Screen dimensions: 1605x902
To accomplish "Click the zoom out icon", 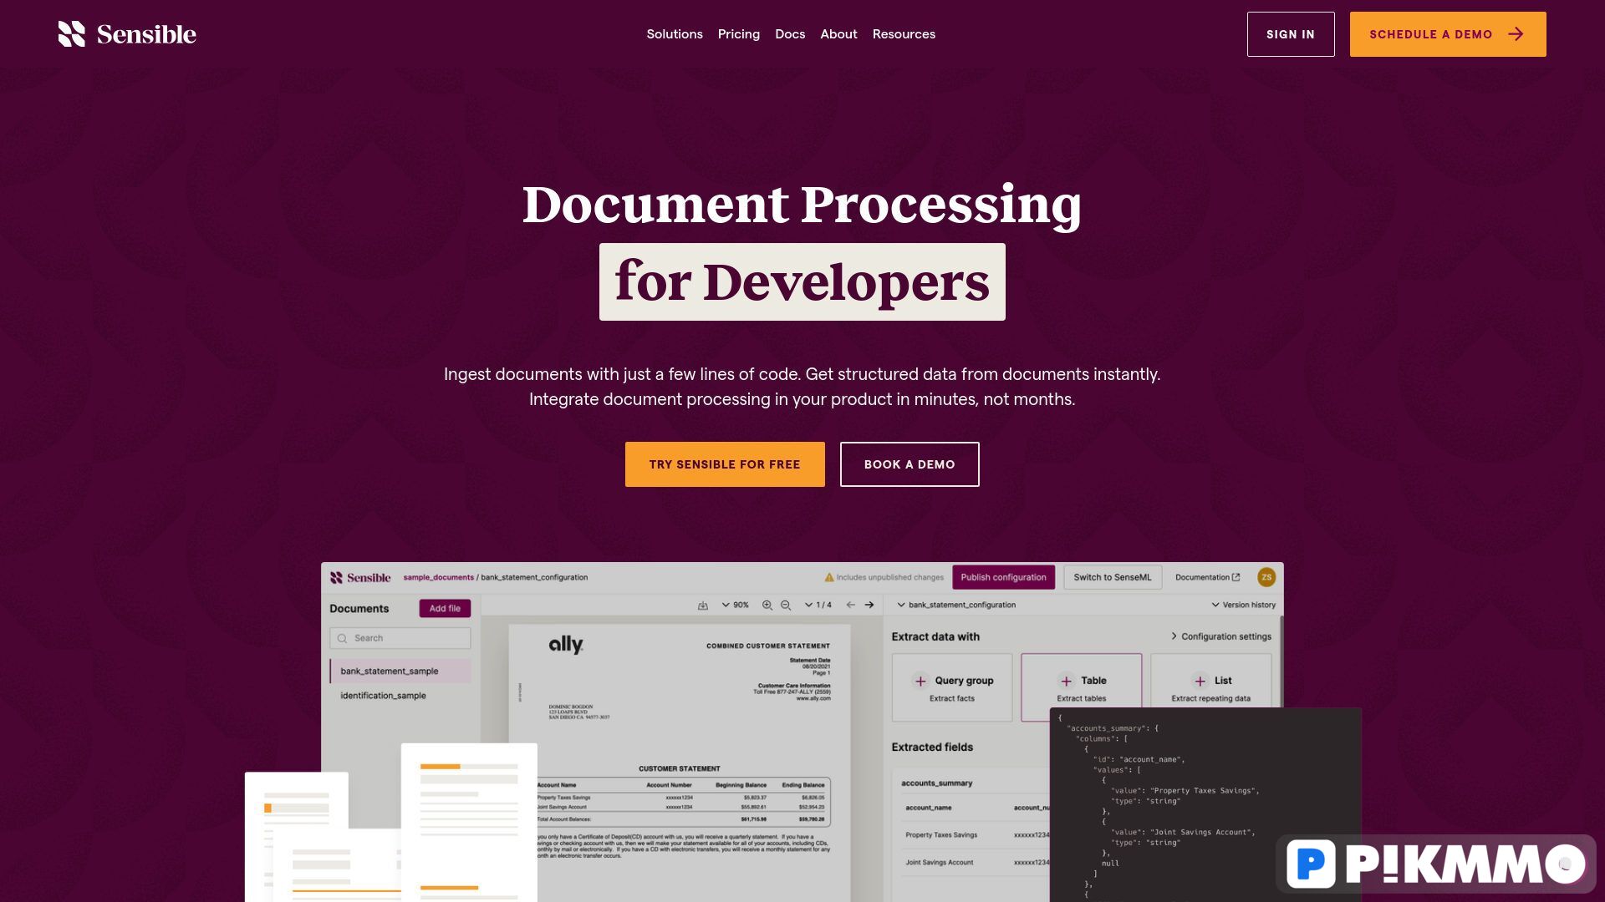I will coord(785,605).
